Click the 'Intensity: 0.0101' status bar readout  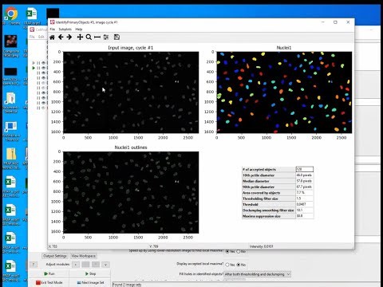point(261,246)
